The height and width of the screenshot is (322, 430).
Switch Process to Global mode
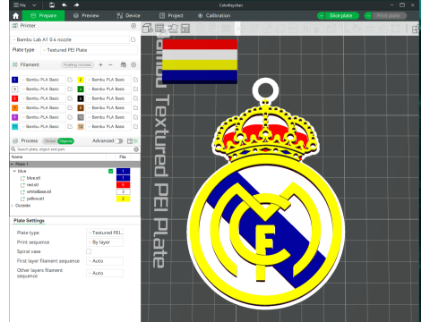pos(50,141)
